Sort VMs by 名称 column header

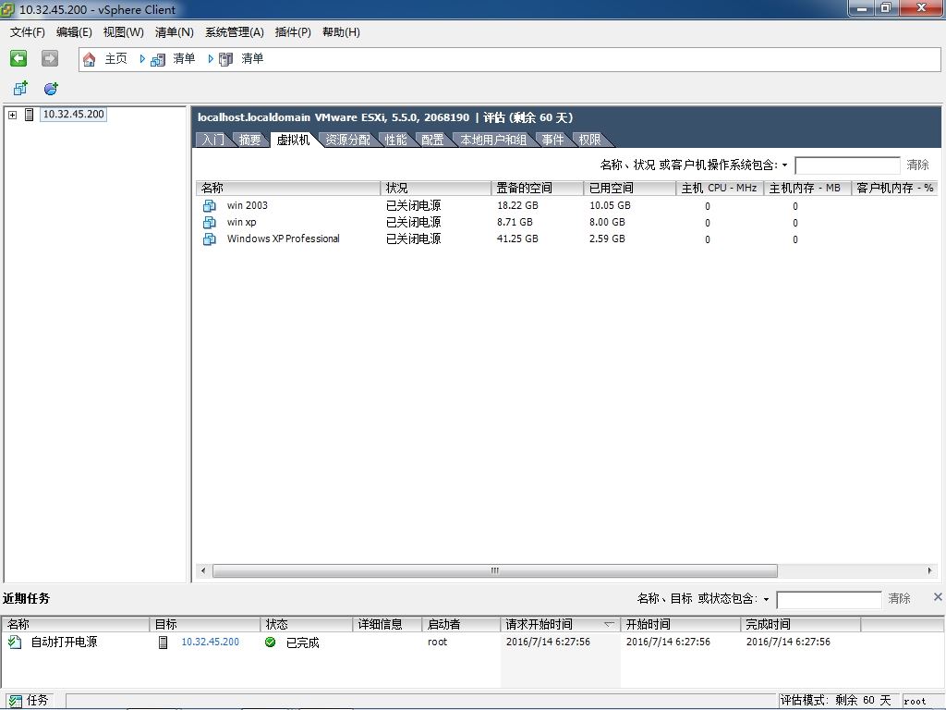pyautogui.click(x=288, y=189)
